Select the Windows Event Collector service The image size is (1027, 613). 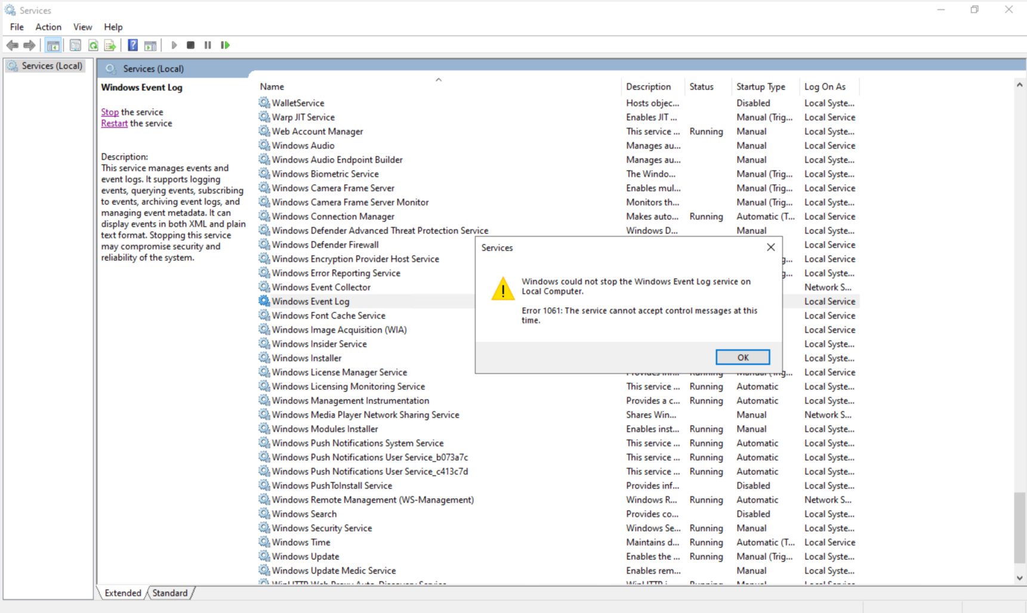pos(366,287)
